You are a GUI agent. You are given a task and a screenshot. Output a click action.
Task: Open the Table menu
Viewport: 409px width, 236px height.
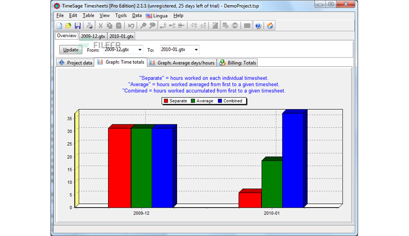[x=89, y=16]
